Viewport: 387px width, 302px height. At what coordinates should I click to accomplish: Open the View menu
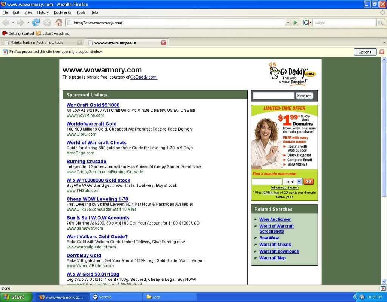[28, 12]
